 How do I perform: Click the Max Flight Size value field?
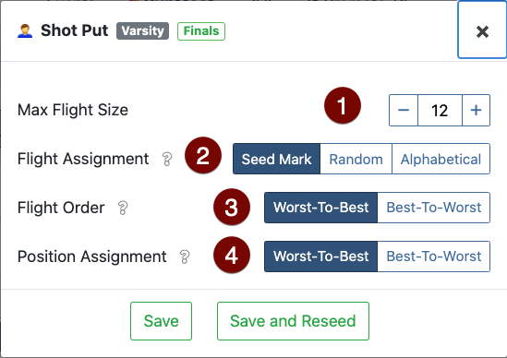click(x=440, y=110)
